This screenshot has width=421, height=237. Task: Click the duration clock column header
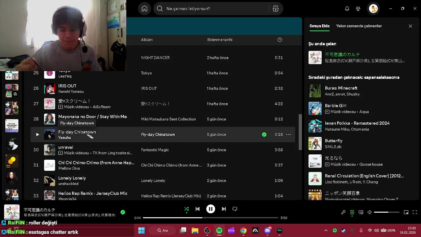point(280,40)
